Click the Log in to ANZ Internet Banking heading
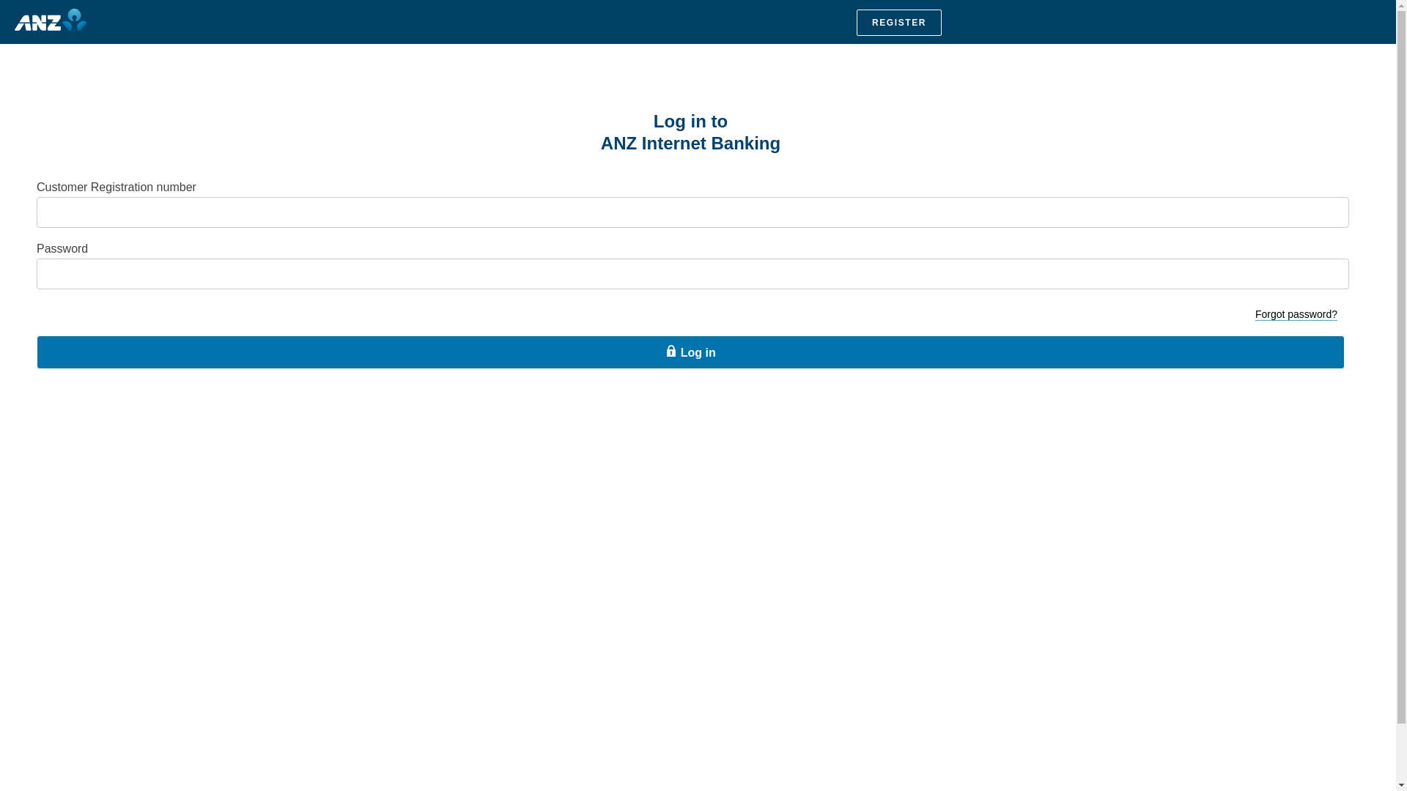 (x=690, y=133)
